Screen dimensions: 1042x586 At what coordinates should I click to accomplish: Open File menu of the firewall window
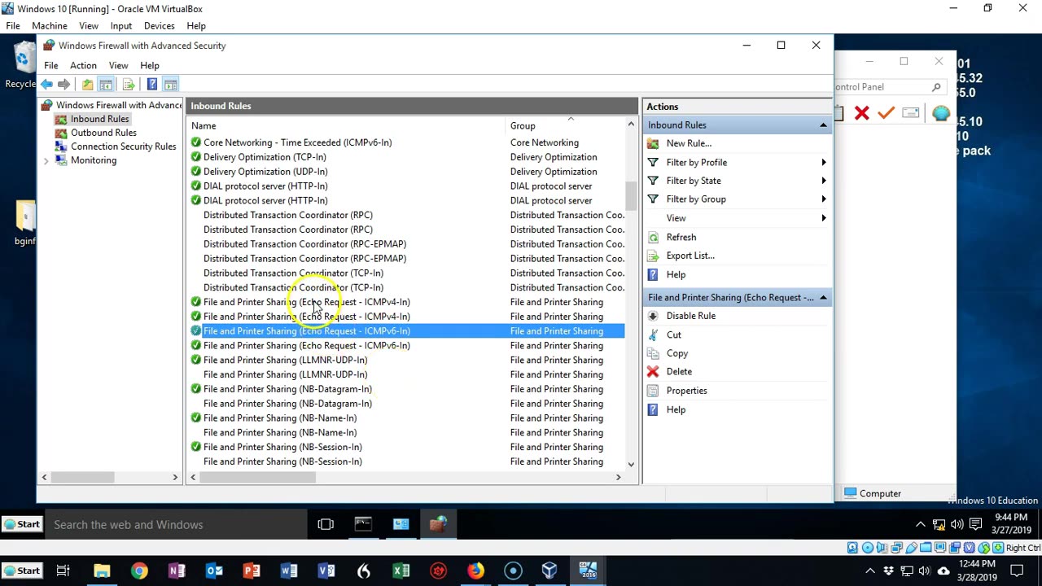50,65
